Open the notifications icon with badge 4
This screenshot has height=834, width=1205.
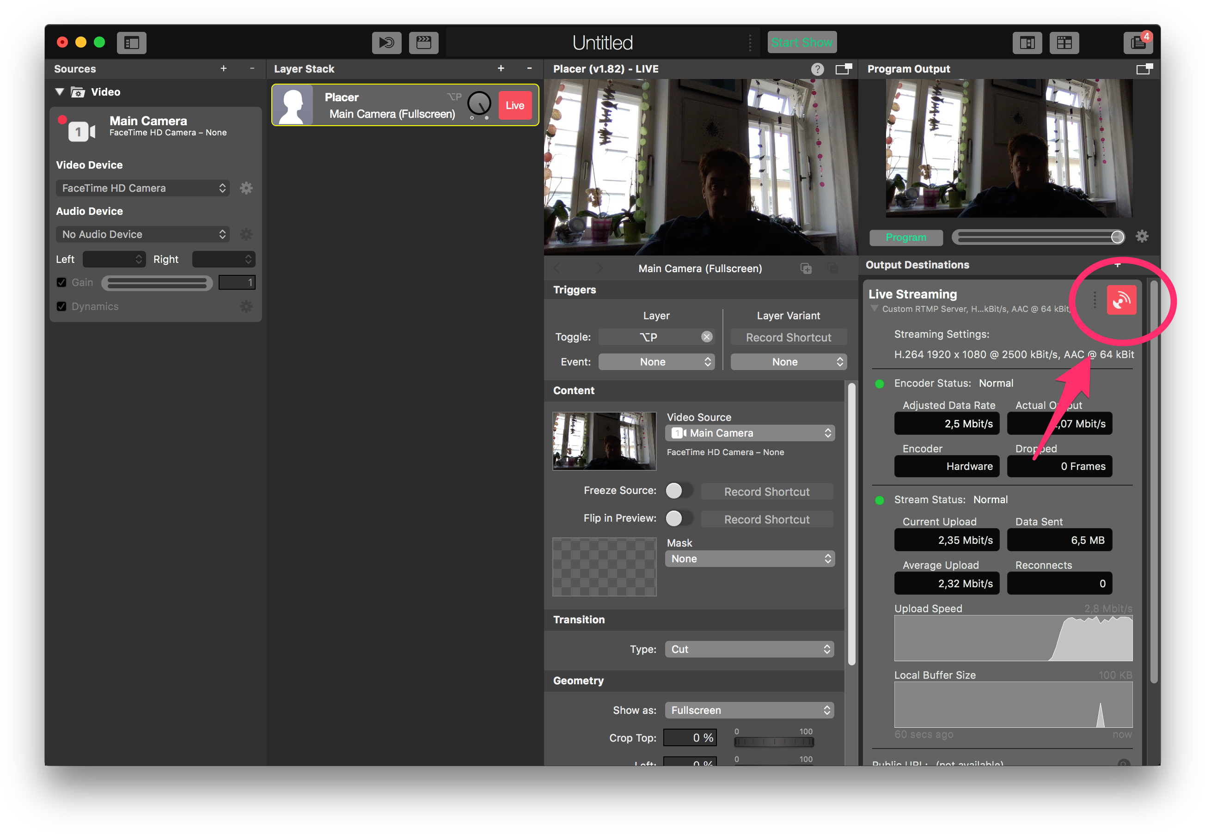[1138, 43]
